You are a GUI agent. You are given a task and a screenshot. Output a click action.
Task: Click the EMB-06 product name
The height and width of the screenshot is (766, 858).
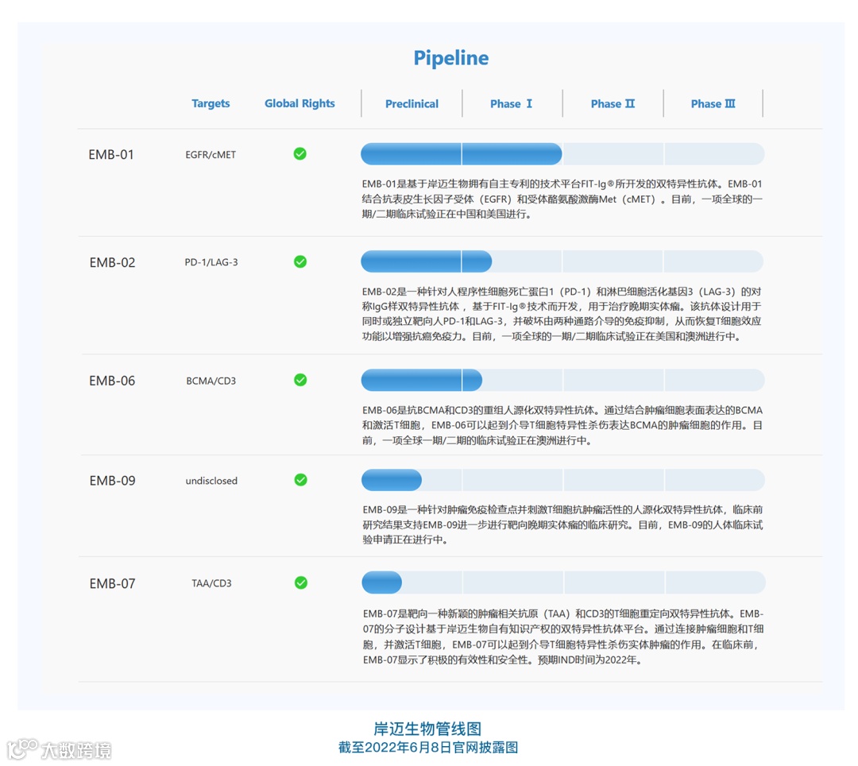coord(112,381)
